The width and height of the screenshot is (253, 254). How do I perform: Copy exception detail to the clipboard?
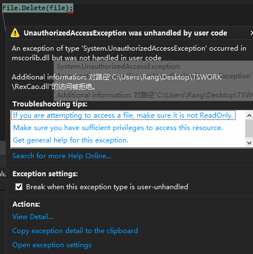pos(75,231)
